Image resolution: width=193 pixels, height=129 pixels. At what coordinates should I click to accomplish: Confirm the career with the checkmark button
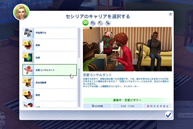168,115
